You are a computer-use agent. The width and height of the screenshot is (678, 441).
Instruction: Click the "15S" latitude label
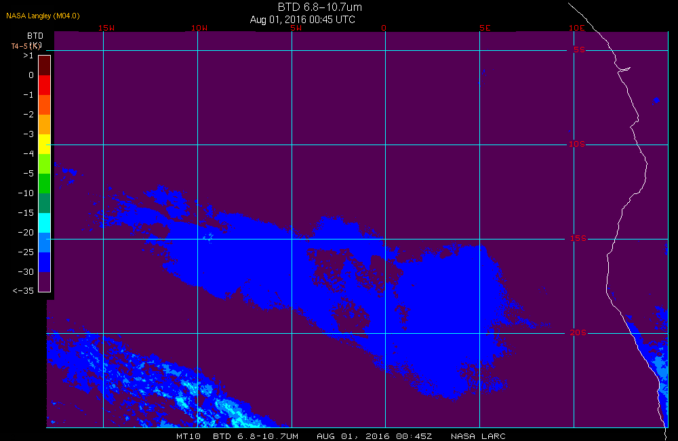578,238
